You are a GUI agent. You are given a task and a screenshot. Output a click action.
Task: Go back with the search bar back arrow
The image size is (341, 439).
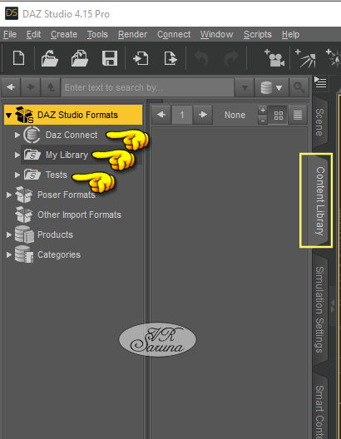click(x=11, y=87)
